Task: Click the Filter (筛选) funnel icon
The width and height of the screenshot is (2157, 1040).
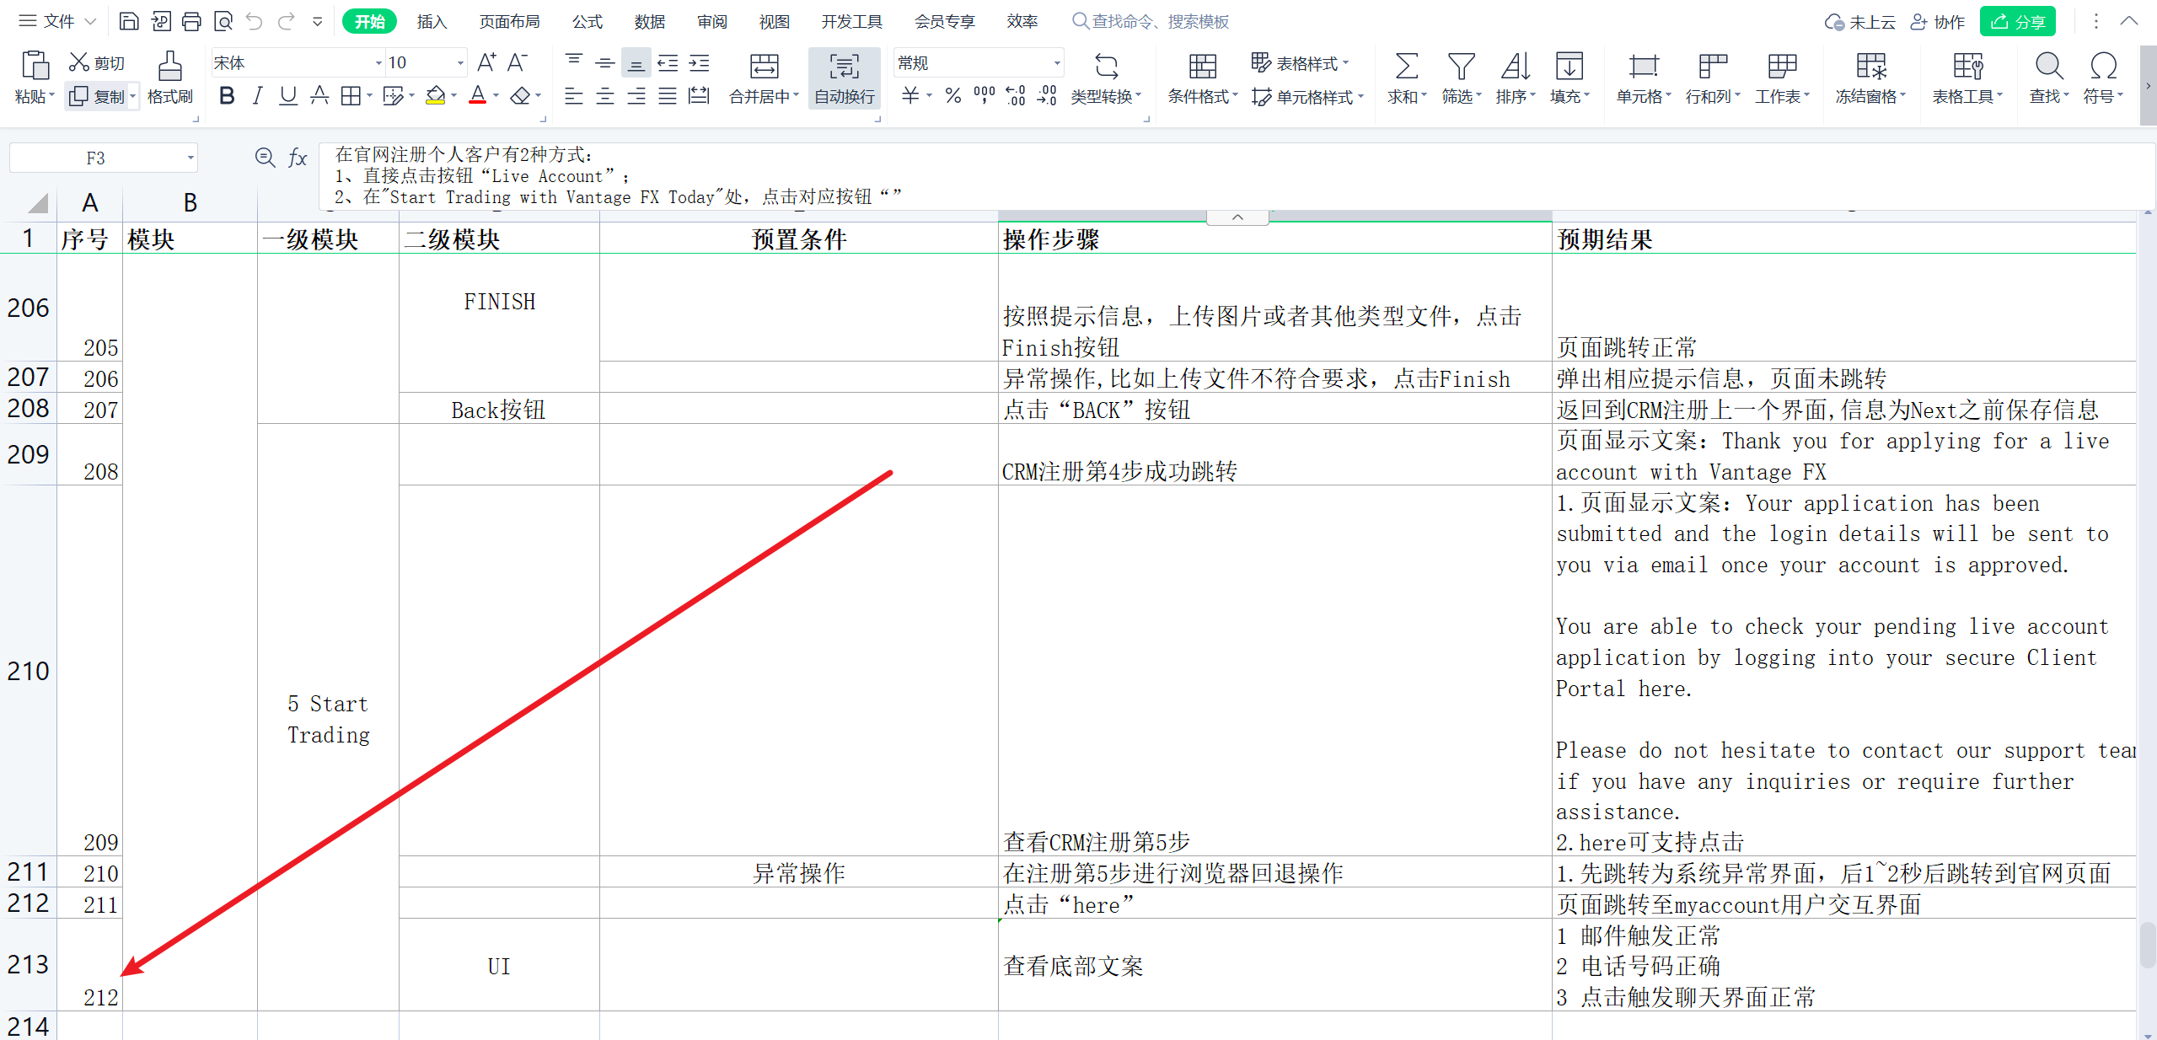Action: (1461, 66)
